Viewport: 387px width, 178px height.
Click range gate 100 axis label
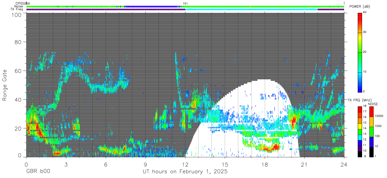(16, 14)
